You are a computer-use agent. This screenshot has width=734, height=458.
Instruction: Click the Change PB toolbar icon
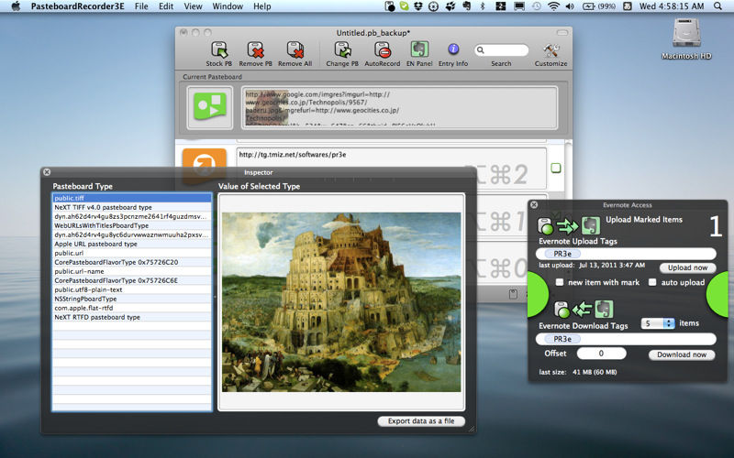coord(342,50)
